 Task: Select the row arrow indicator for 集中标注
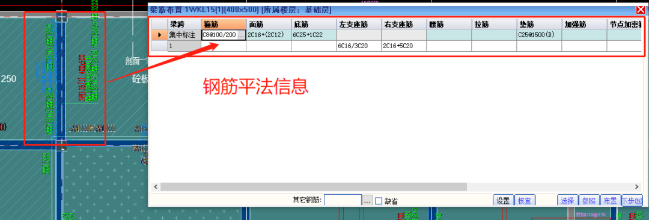[159, 35]
